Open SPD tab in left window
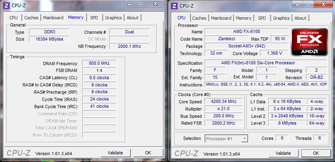Screen dimensions: 335x162 tap(94, 18)
